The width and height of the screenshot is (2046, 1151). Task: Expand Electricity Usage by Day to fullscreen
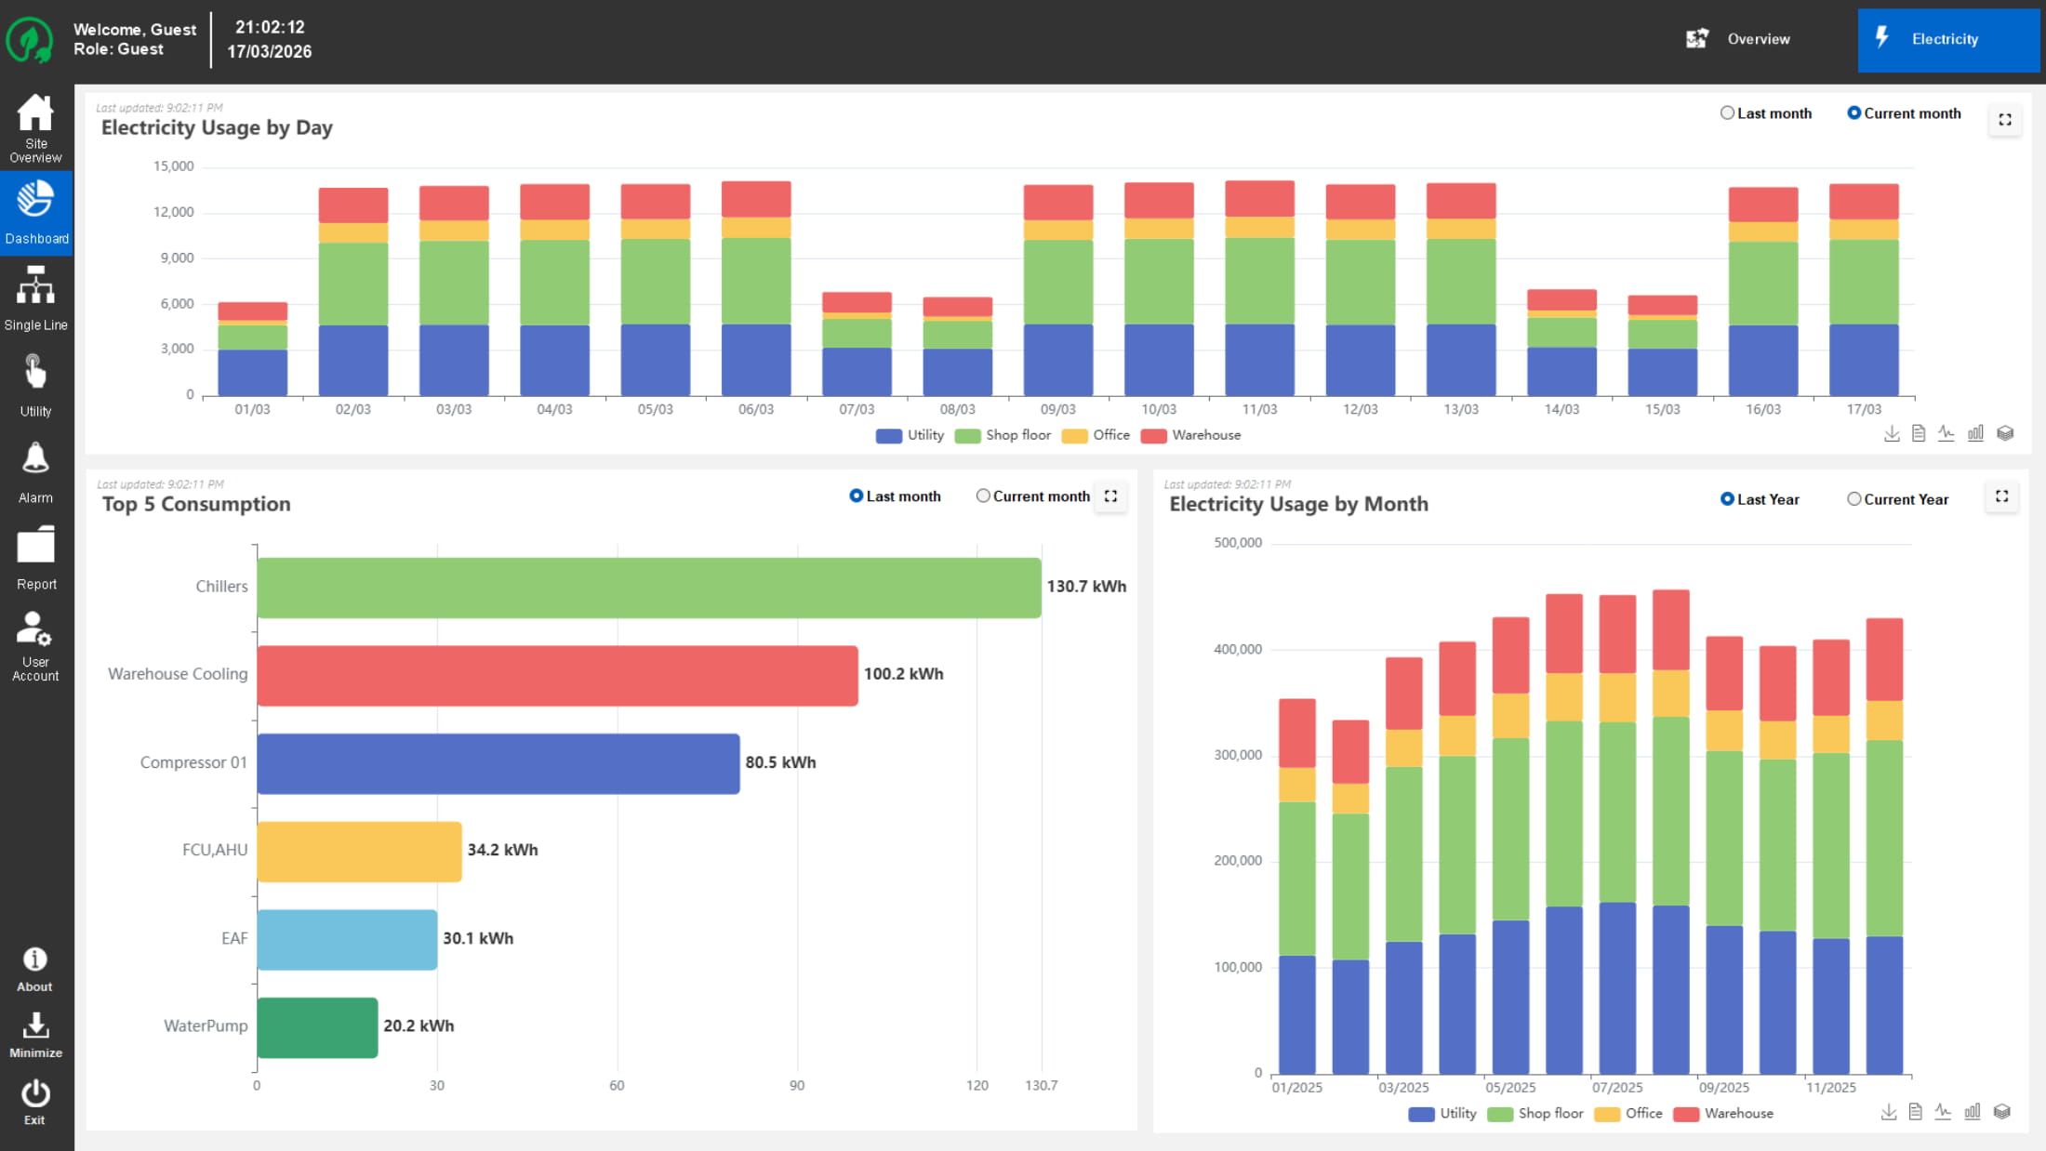click(2005, 120)
